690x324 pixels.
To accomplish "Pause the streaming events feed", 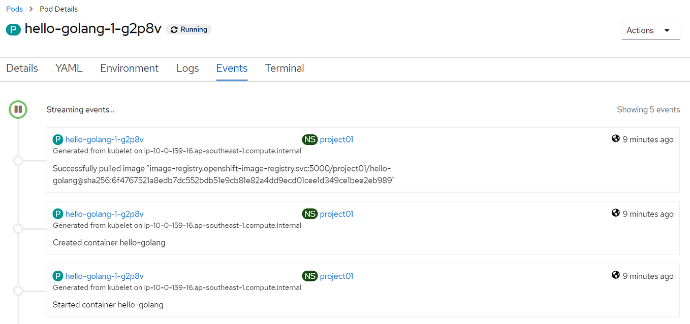I will pos(18,109).
